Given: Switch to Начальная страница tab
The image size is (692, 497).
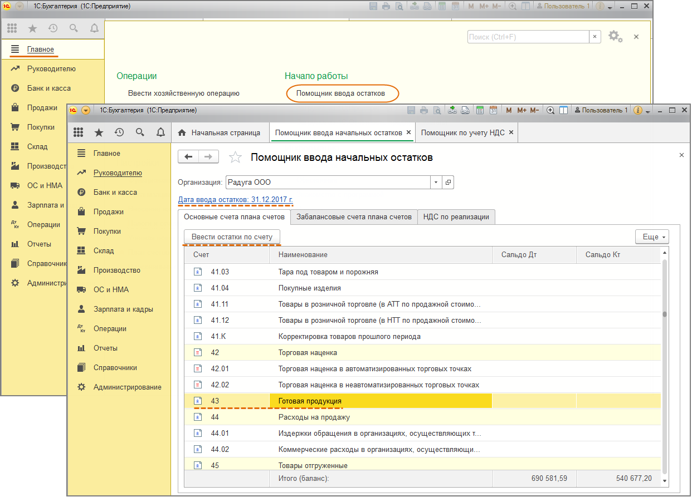Looking at the screenshot, I should [x=220, y=133].
